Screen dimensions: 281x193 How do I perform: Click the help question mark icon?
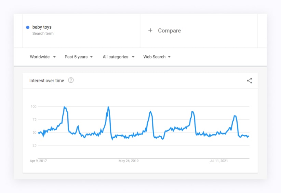(x=71, y=80)
